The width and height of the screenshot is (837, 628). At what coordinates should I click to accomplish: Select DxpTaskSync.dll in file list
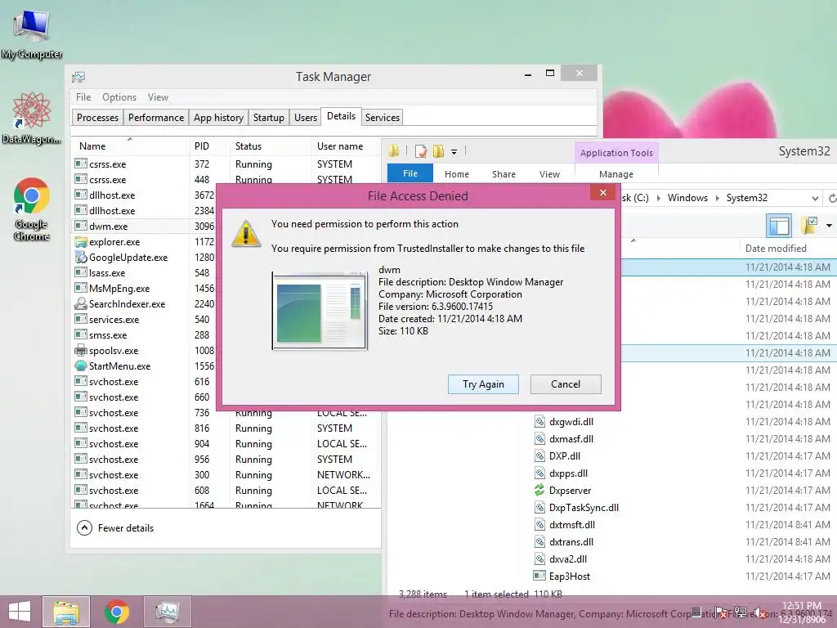[584, 507]
